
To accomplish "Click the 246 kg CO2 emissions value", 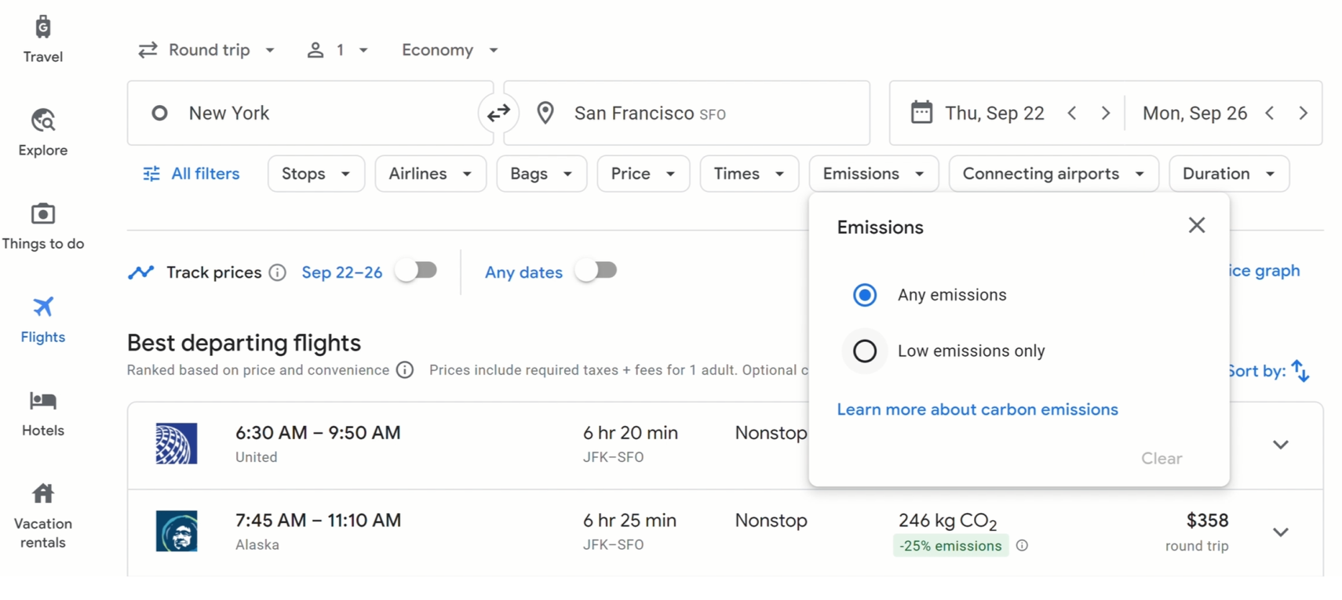I will pyautogui.click(x=947, y=521).
